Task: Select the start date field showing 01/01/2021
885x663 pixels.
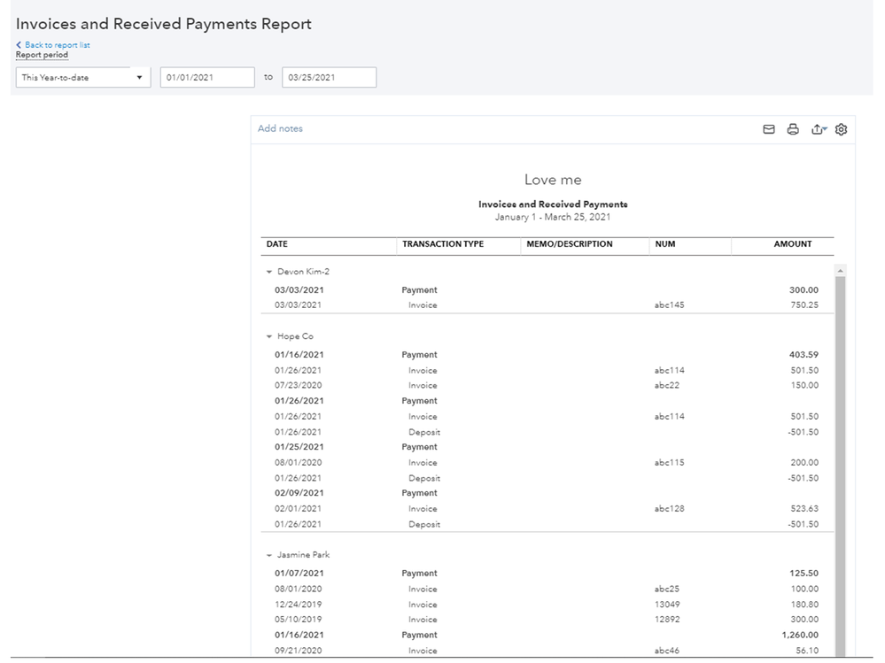Action: tap(206, 77)
